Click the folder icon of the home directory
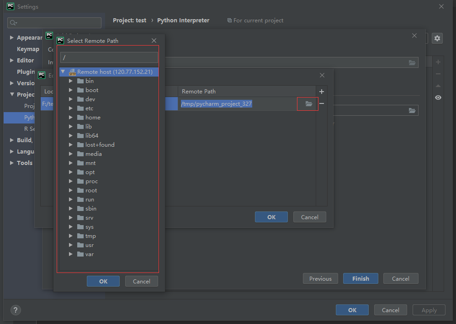This screenshot has width=456, height=324. click(80, 118)
